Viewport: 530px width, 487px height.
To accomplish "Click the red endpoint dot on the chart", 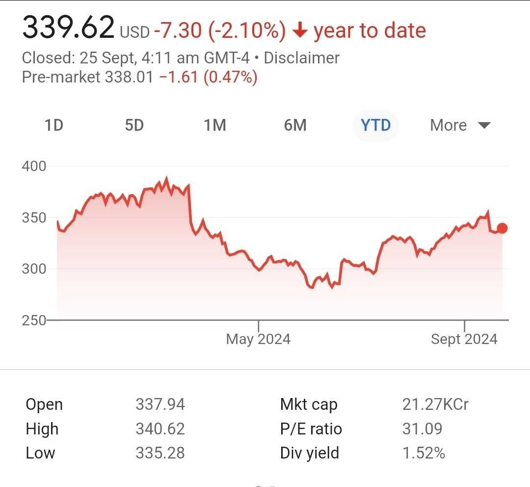I will coord(502,228).
